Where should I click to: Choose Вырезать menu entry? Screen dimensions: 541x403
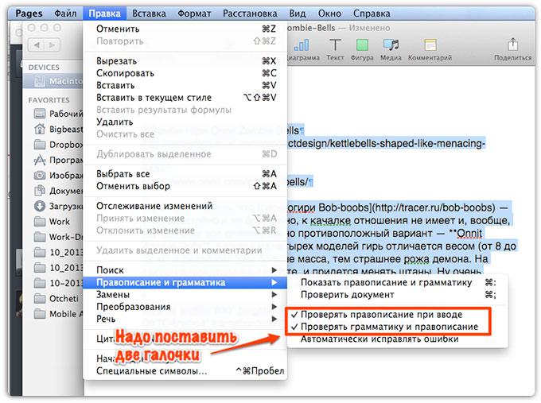[185, 61]
